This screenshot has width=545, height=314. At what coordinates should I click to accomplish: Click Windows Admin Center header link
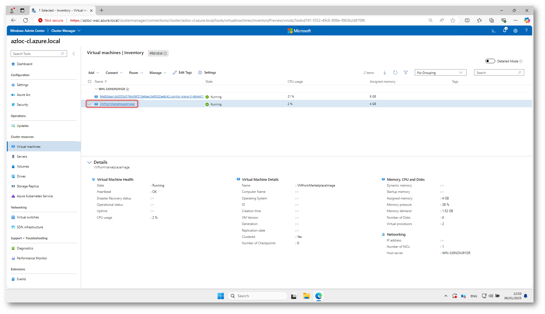click(27, 31)
